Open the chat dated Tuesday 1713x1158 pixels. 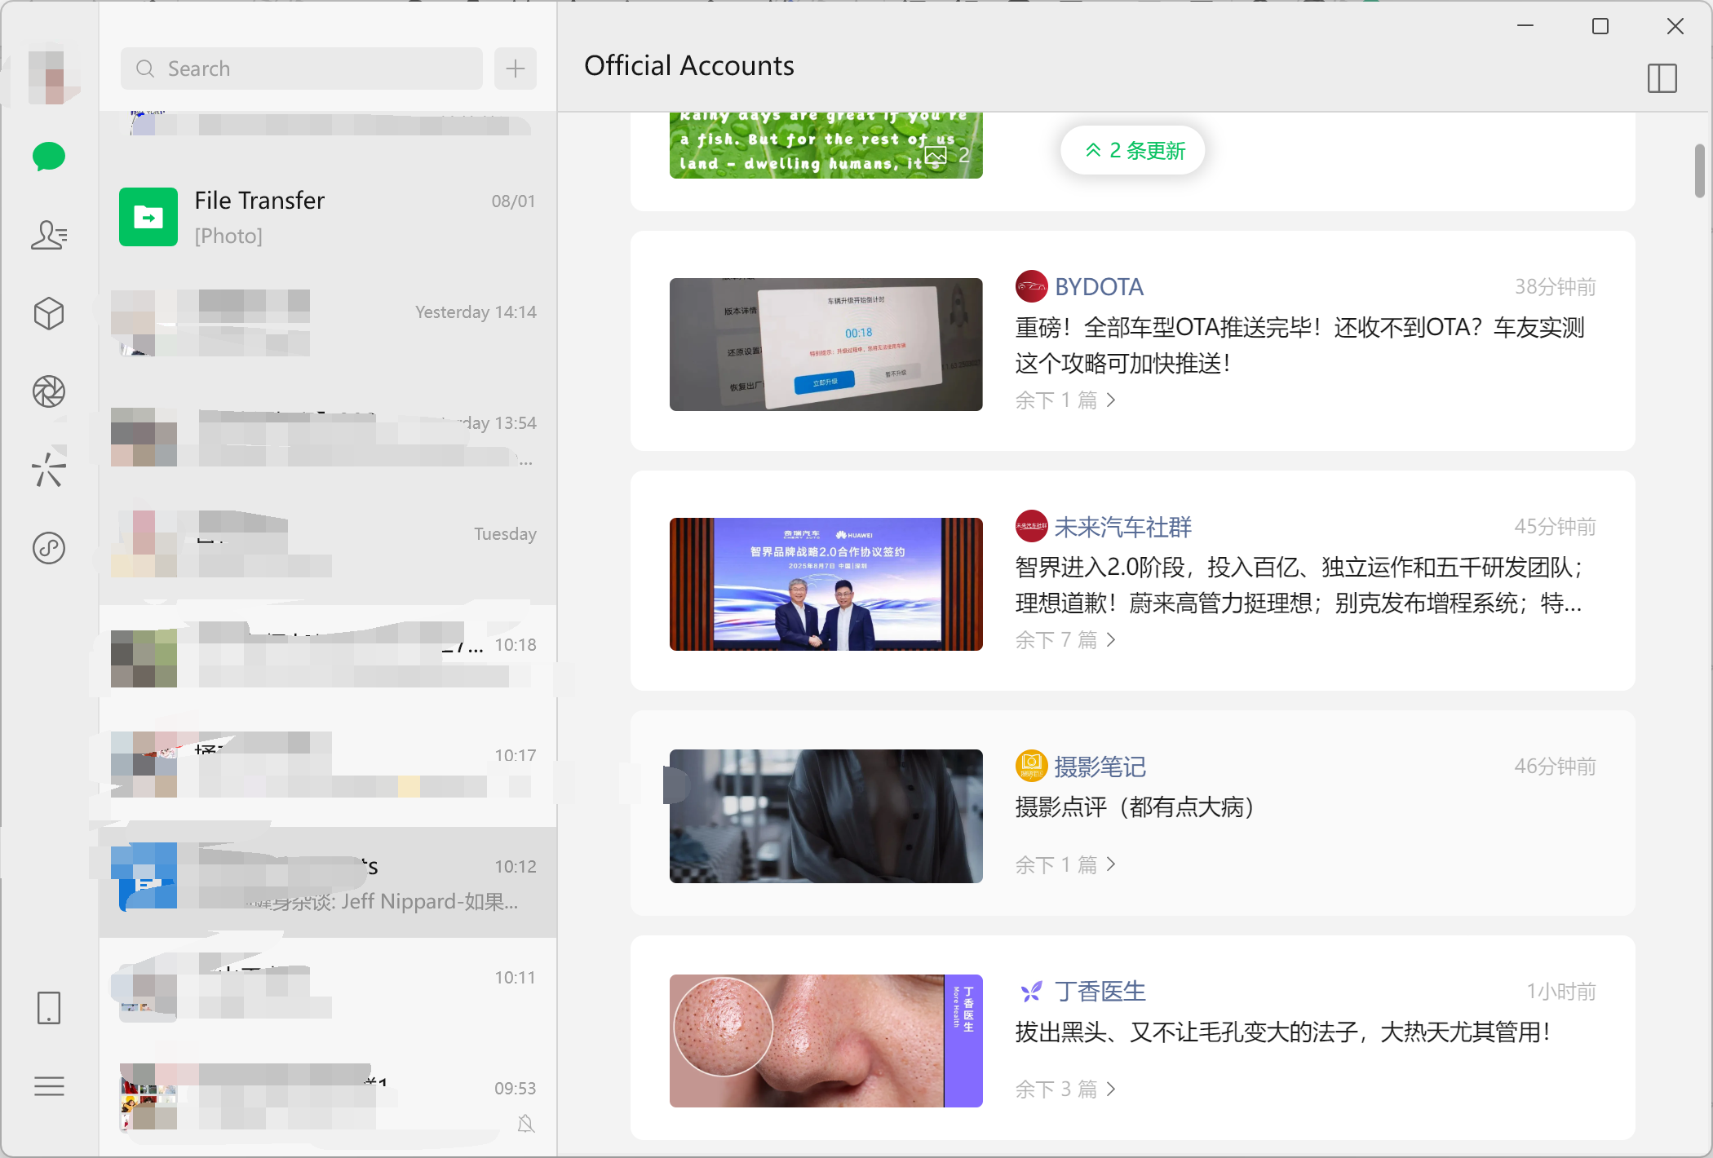[x=328, y=550]
